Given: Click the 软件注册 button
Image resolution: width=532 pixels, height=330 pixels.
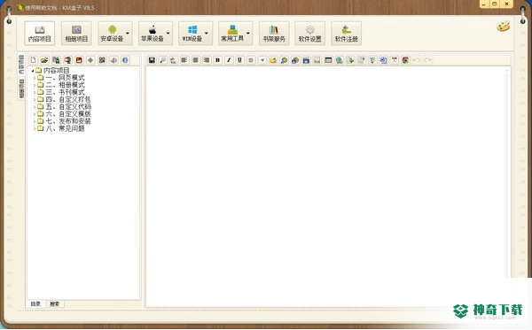Looking at the screenshot, I should pos(346,33).
